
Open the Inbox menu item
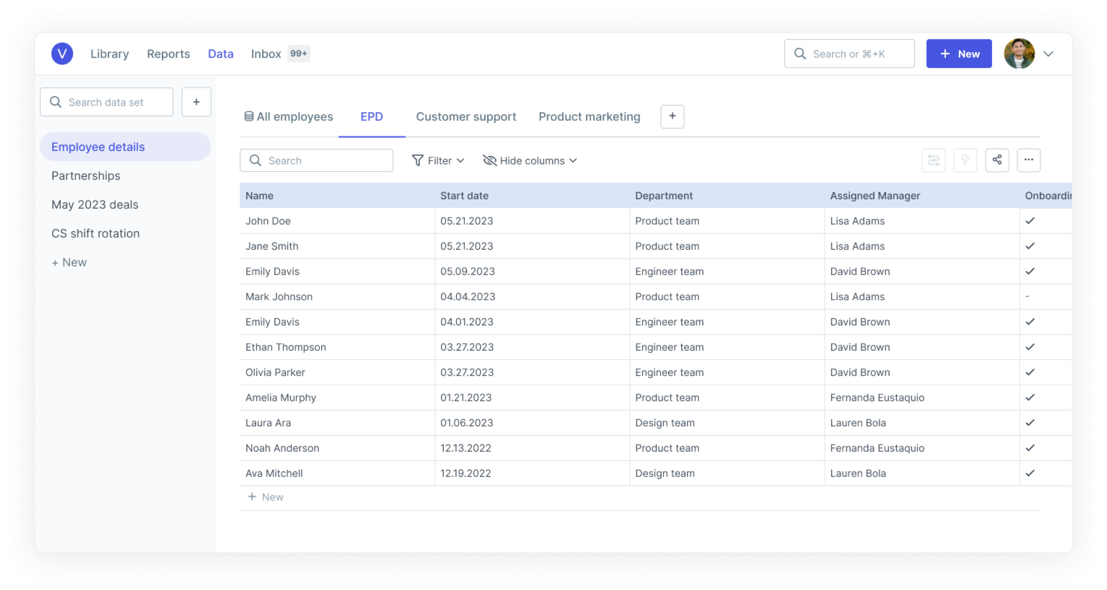266,54
